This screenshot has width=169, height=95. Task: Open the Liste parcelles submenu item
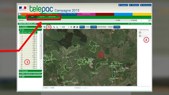52,17
